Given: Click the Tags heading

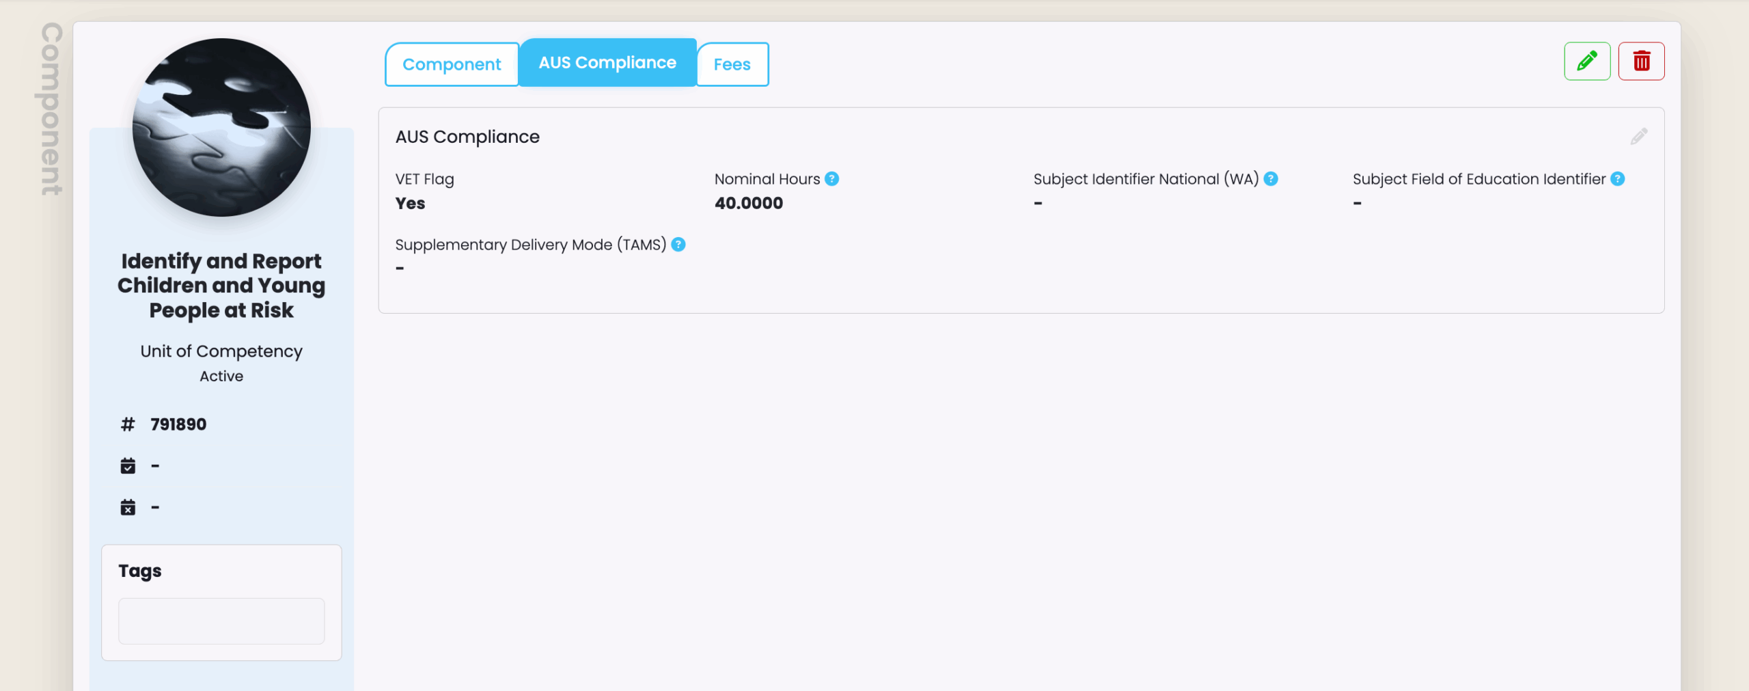Looking at the screenshot, I should (140, 571).
